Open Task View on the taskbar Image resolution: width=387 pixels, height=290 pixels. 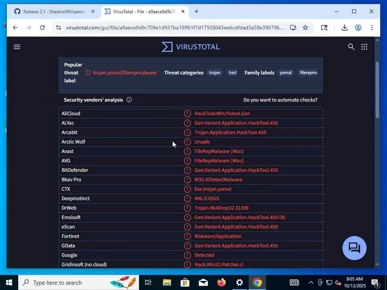(x=148, y=282)
